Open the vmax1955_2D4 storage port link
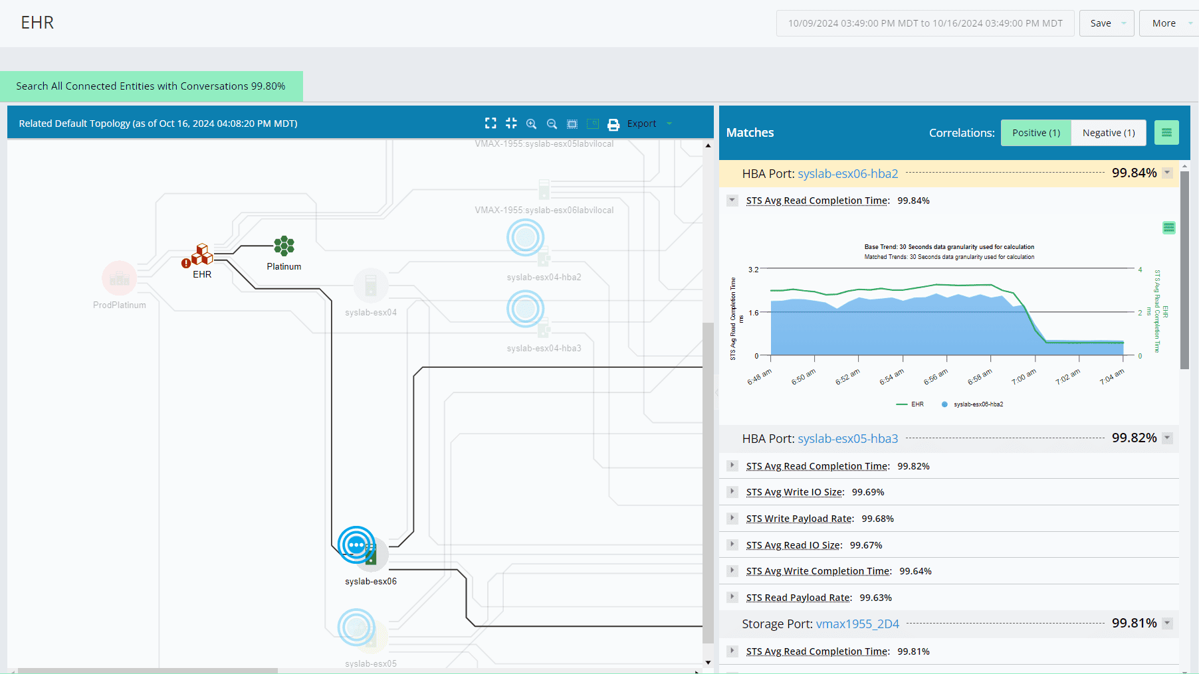 tap(857, 624)
